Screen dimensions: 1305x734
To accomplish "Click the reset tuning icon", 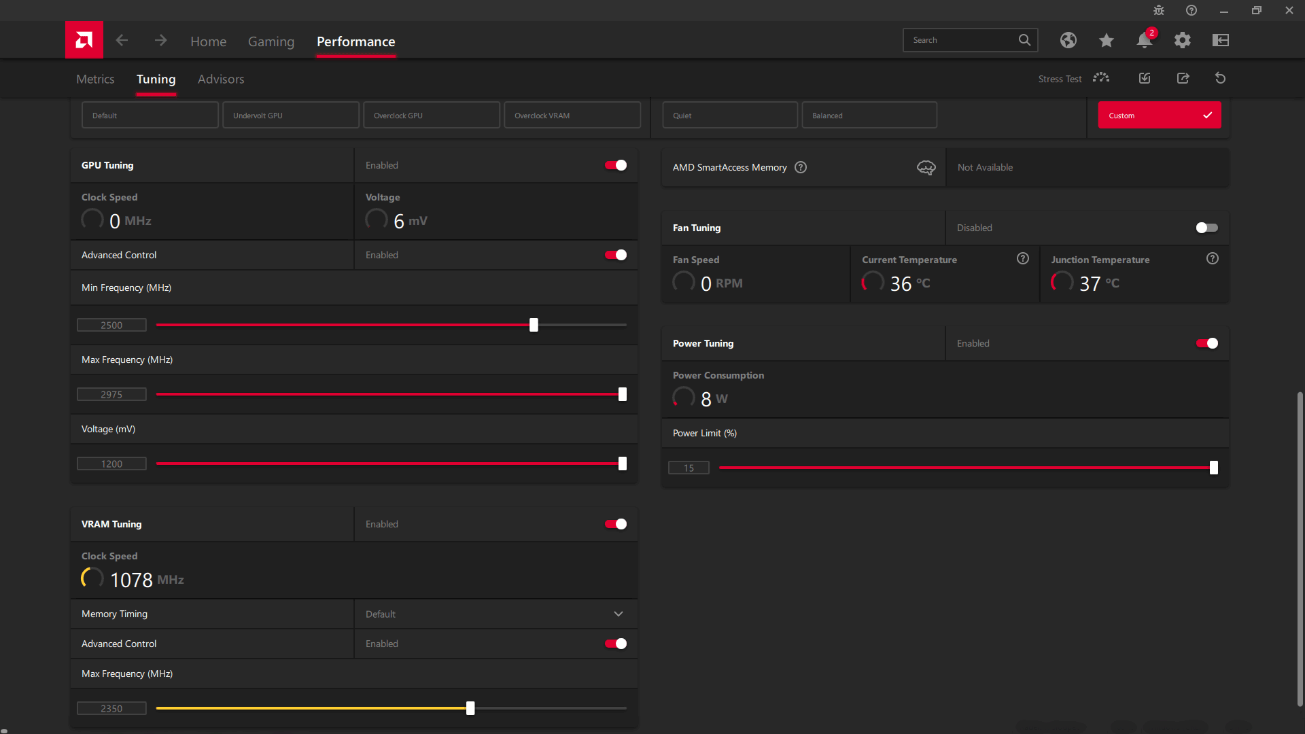I will coord(1221,78).
